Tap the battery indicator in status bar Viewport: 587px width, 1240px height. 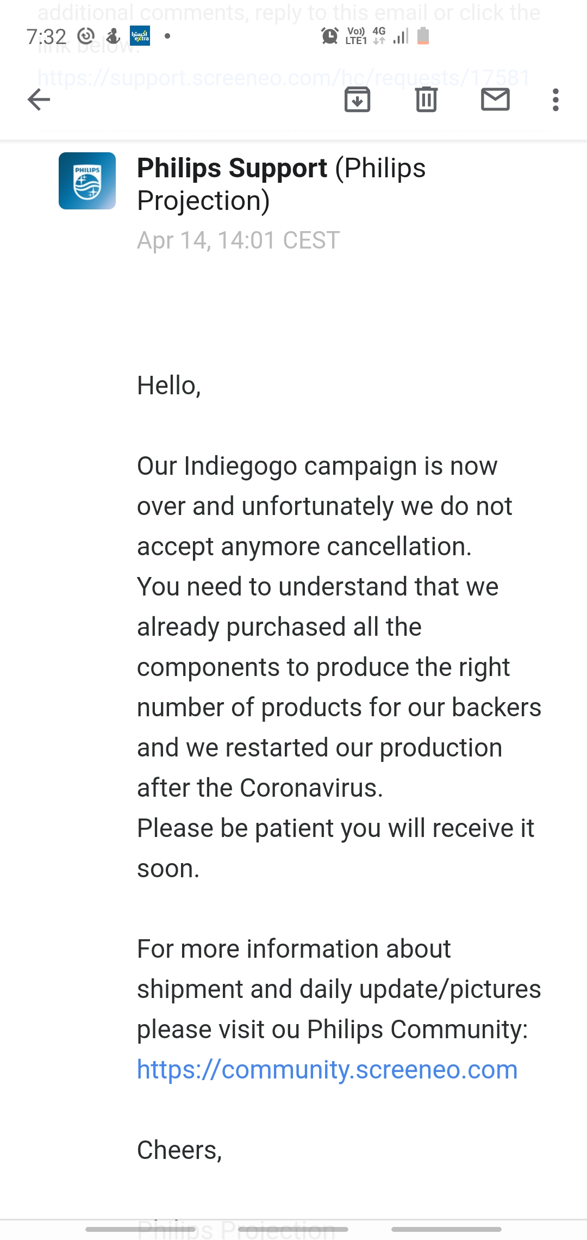423,36
